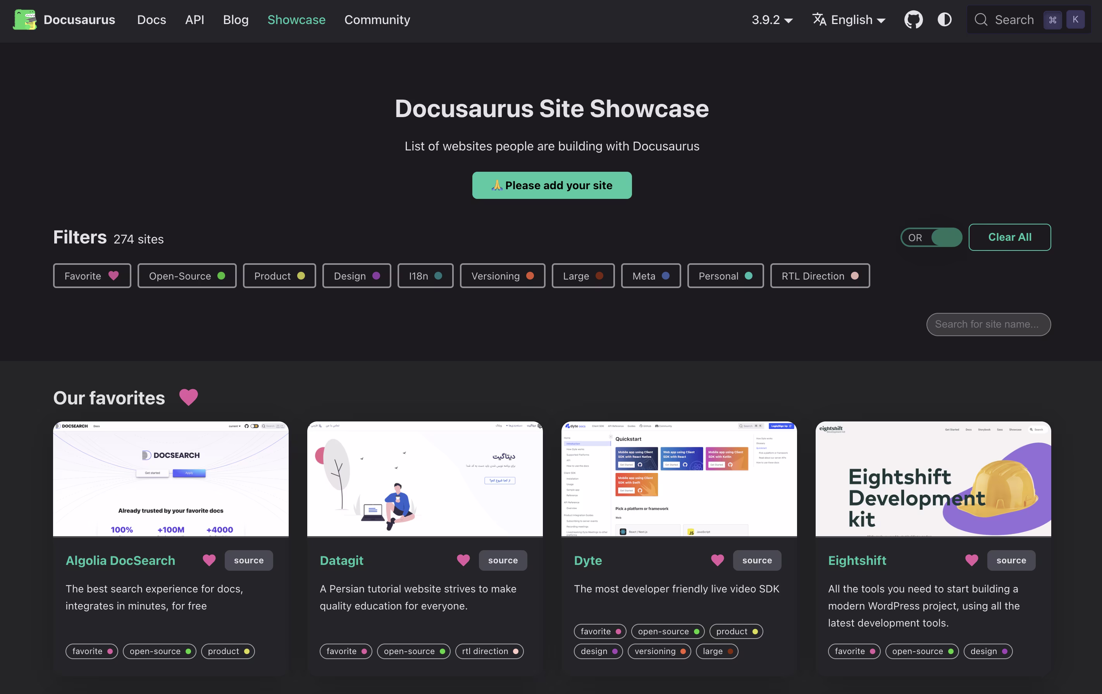Click the Docusaurus dinosaur logo

(x=24, y=19)
